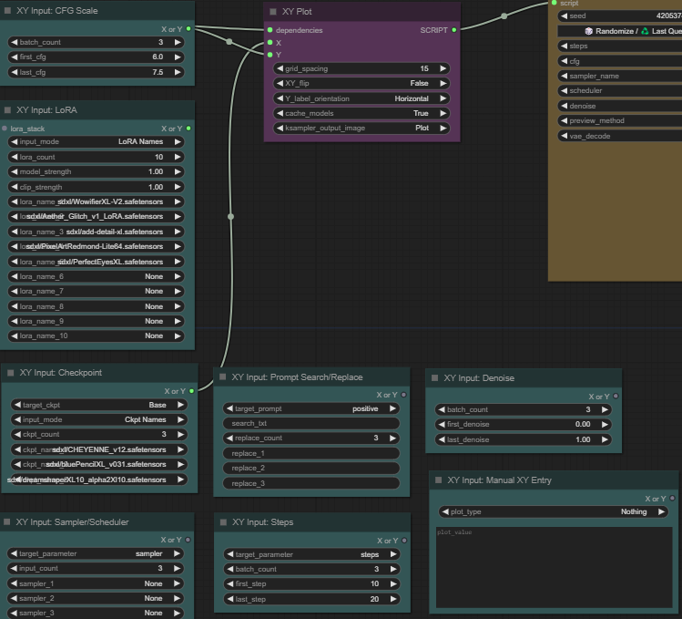
Task: Select the XY Input: LoRA node title
Action: 47,108
